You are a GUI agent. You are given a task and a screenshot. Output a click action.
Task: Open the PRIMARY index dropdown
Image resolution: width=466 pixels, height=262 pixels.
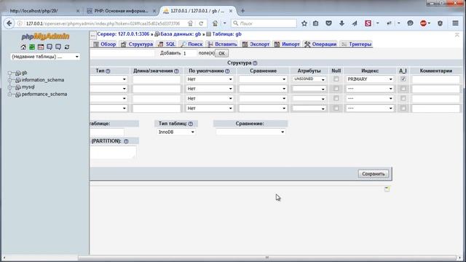(x=370, y=79)
